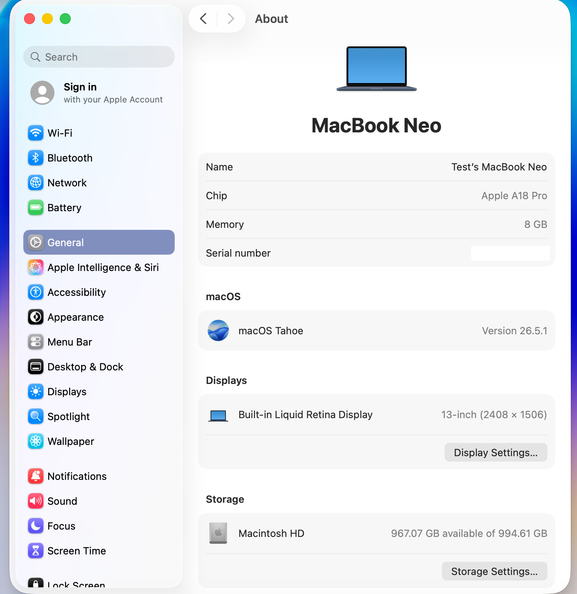Focus the Search field
Image resolution: width=577 pixels, height=594 pixels.
(x=99, y=57)
